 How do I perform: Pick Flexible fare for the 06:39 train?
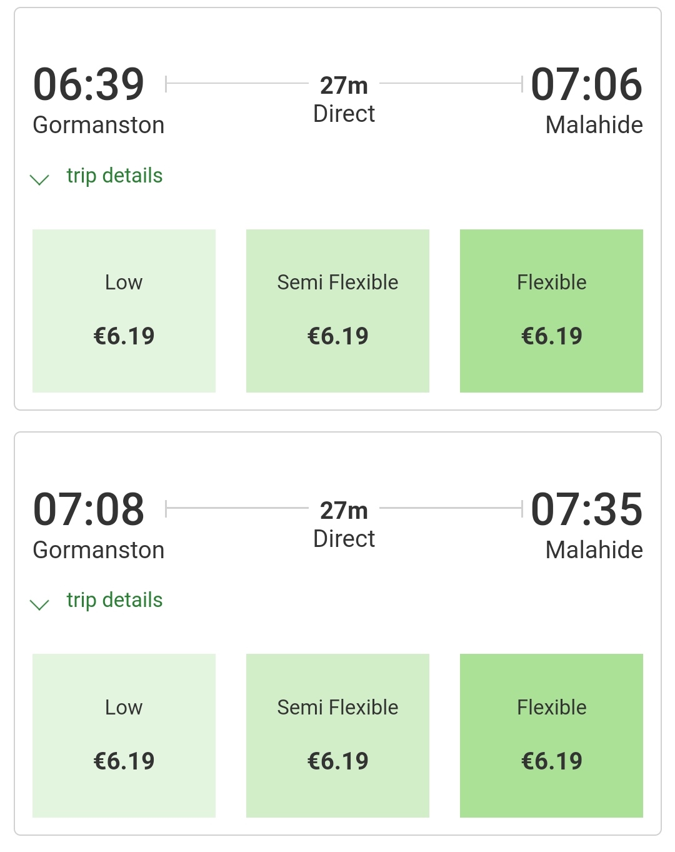tap(551, 311)
